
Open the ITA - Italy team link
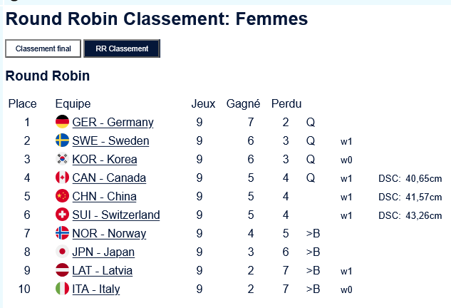[96, 289]
